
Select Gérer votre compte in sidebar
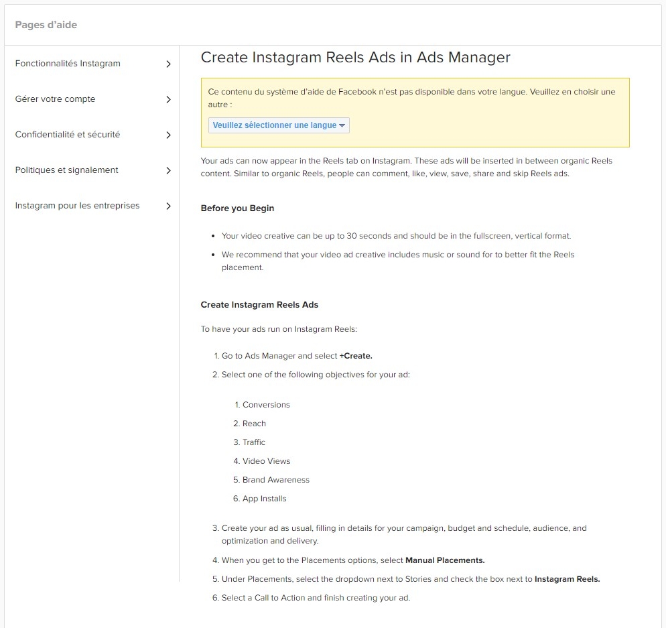click(x=55, y=99)
